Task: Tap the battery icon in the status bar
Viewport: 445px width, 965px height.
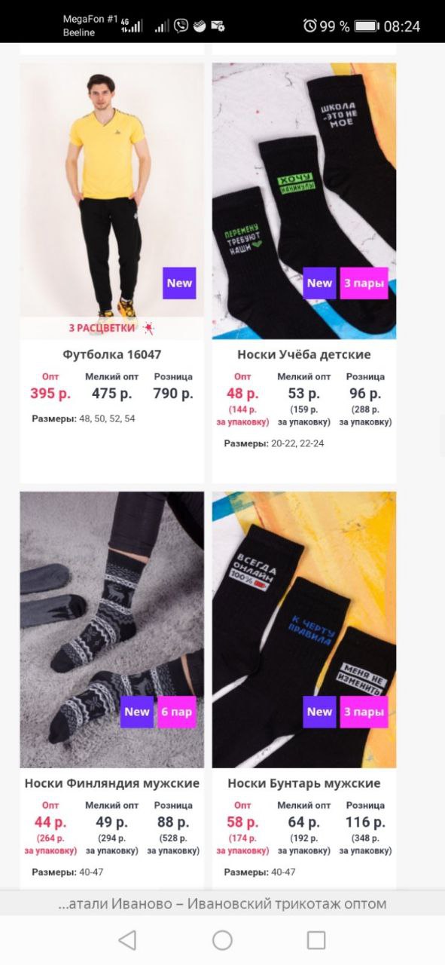Action: pyautogui.click(x=367, y=26)
